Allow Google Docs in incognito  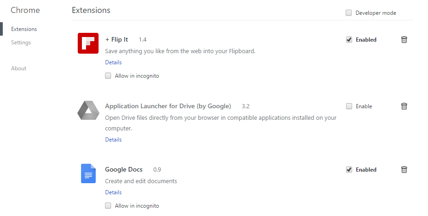coord(108,206)
